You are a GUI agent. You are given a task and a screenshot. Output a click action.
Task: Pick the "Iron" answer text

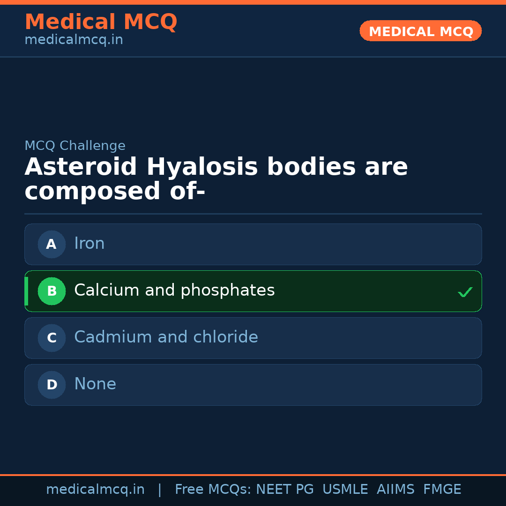tap(89, 244)
